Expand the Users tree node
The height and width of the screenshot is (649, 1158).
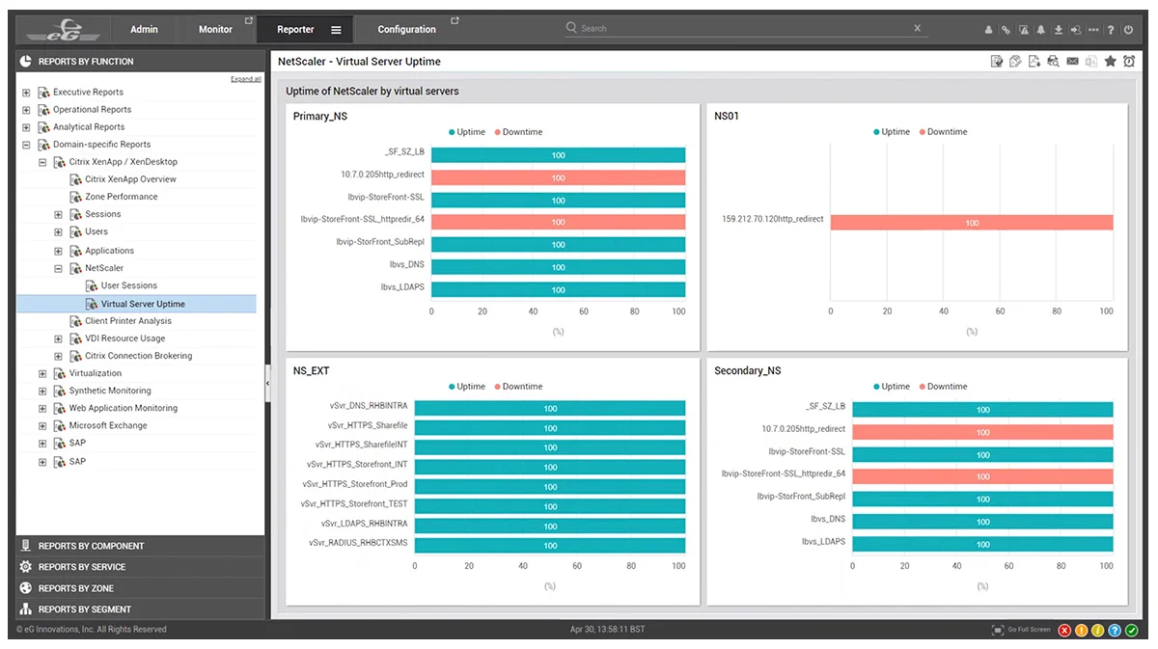point(58,232)
